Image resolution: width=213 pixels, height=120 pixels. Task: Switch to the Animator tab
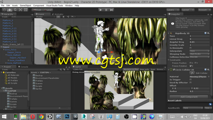(x=58, y=14)
